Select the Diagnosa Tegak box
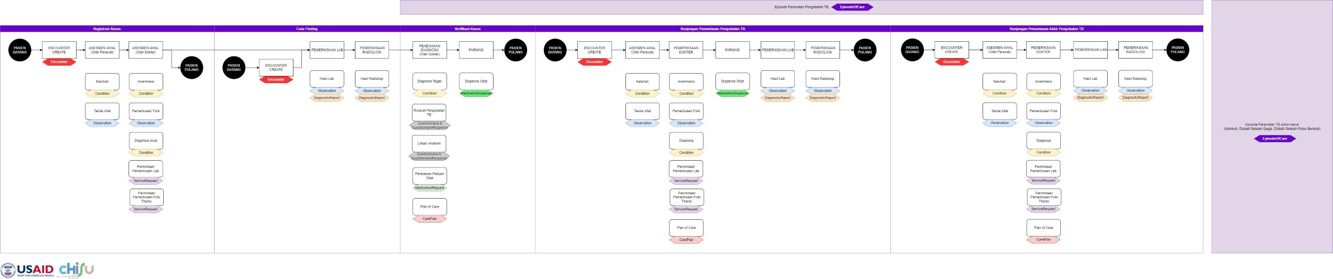1333x279 pixels. (x=430, y=81)
